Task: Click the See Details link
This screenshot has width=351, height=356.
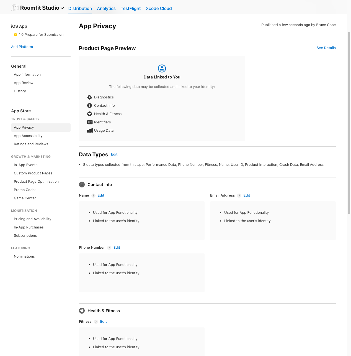Action: point(326,48)
